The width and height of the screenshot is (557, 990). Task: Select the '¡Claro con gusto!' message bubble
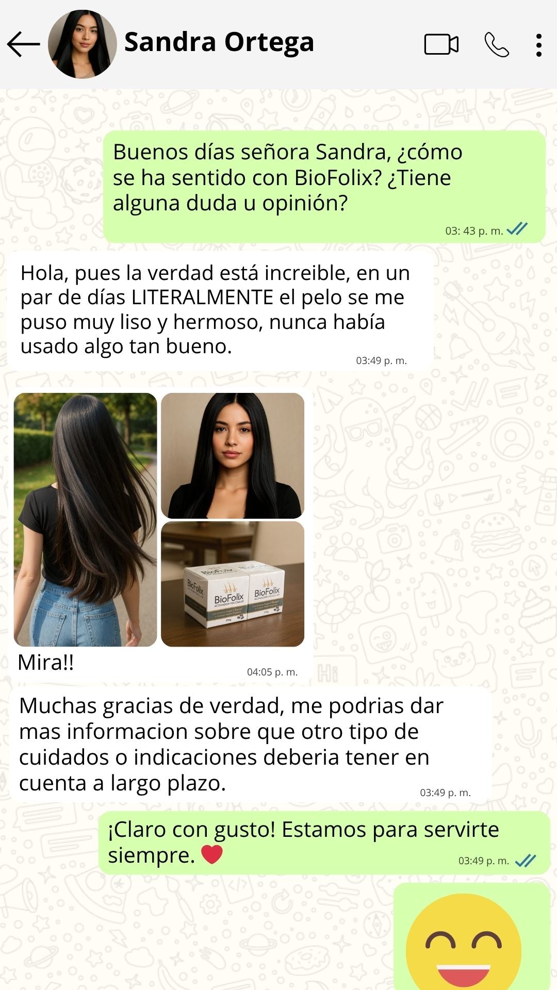point(324,843)
